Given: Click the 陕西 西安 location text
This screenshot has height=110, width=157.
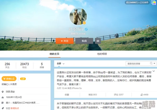Looking at the screenshot, I should [x=10, y=92].
